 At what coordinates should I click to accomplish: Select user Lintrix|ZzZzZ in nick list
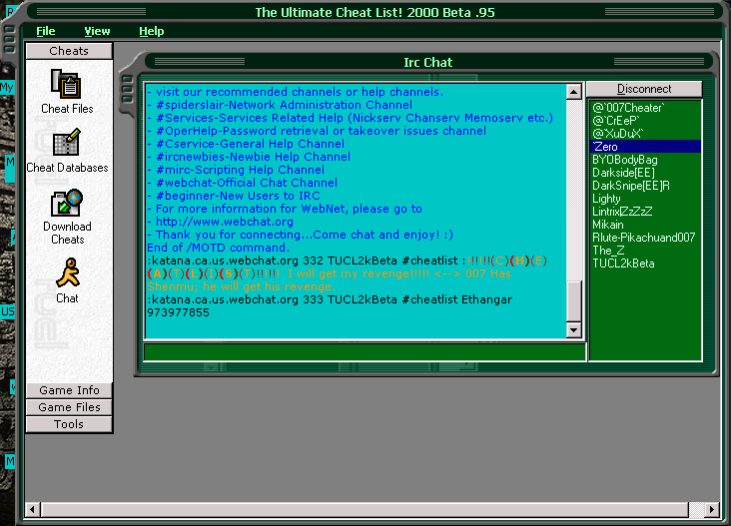(x=646, y=212)
